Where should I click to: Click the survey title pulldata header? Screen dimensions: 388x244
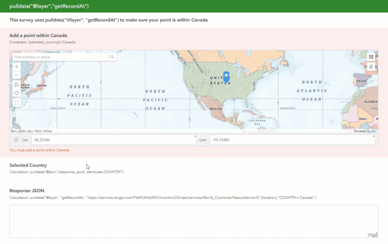[x=49, y=6]
